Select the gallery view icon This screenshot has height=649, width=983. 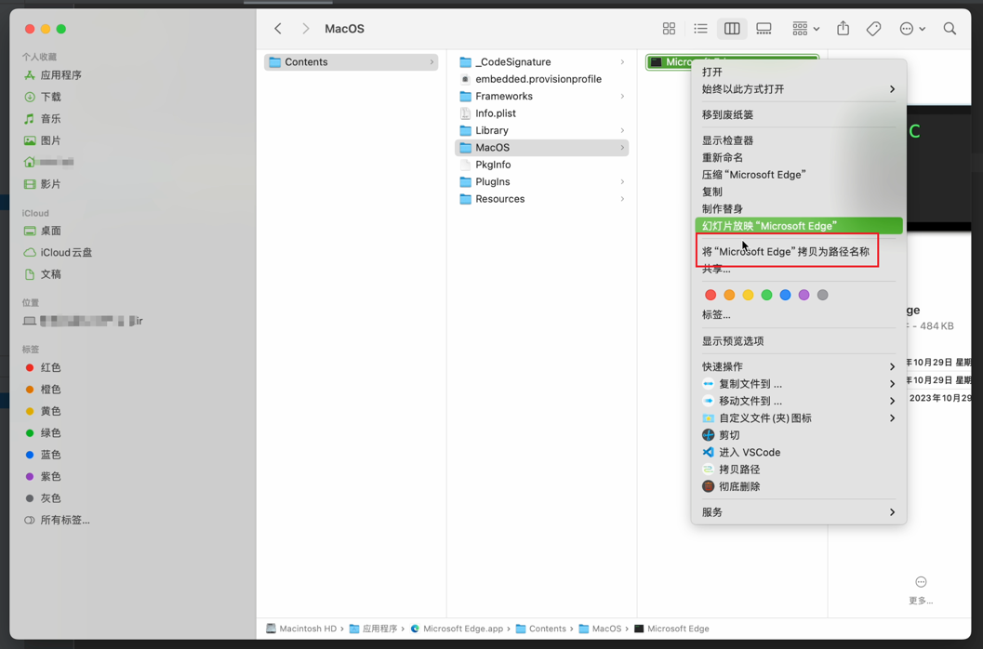(764, 29)
